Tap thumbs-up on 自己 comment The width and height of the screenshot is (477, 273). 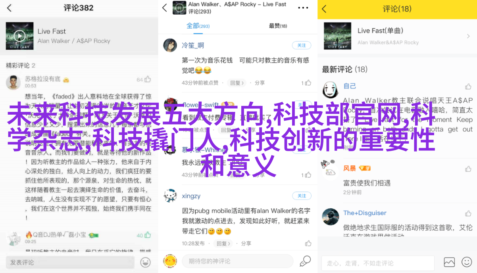tap(469, 87)
